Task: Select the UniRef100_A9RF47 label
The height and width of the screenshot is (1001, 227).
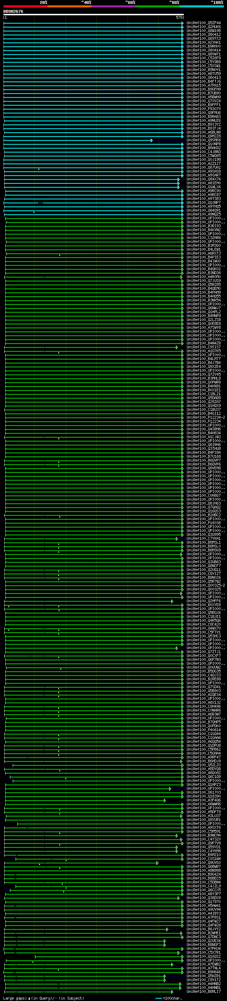Action: (204, 757)
